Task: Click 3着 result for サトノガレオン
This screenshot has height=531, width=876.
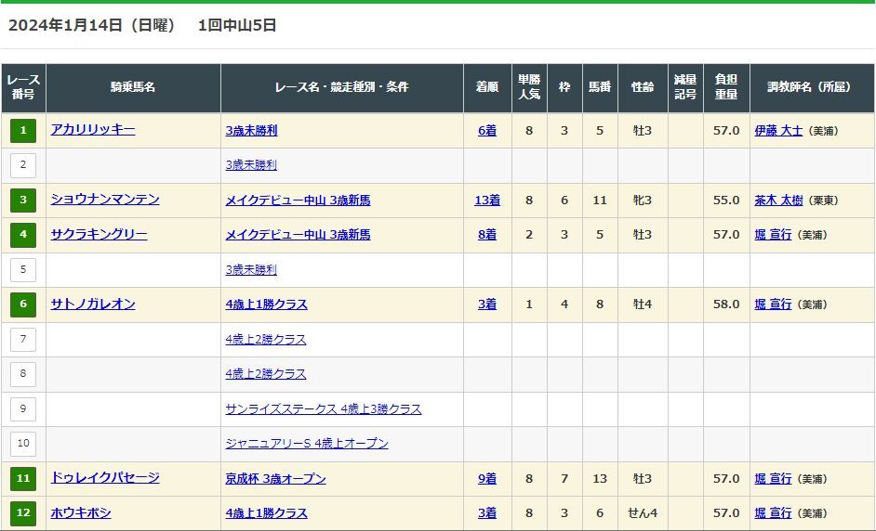Action: coord(487,304)
